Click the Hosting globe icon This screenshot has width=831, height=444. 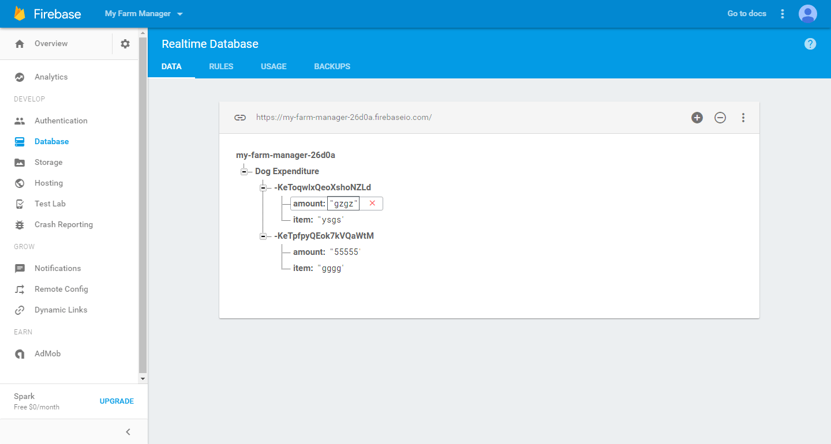(20, 183)
